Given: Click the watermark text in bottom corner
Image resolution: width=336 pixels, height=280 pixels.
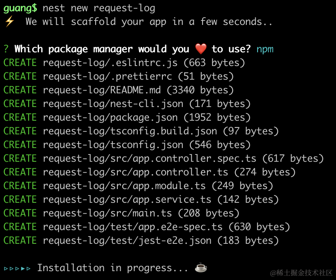Looking at the screenshot, I should (301, 273).
